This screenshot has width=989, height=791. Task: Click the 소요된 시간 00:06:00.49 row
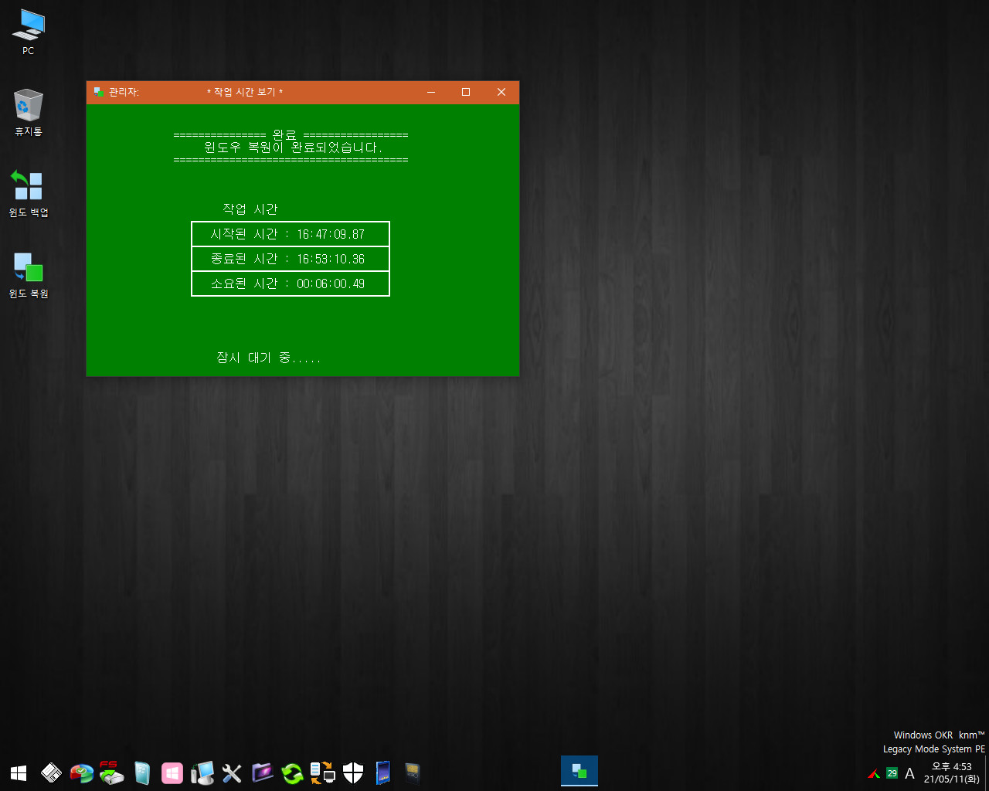pos(291,283)
